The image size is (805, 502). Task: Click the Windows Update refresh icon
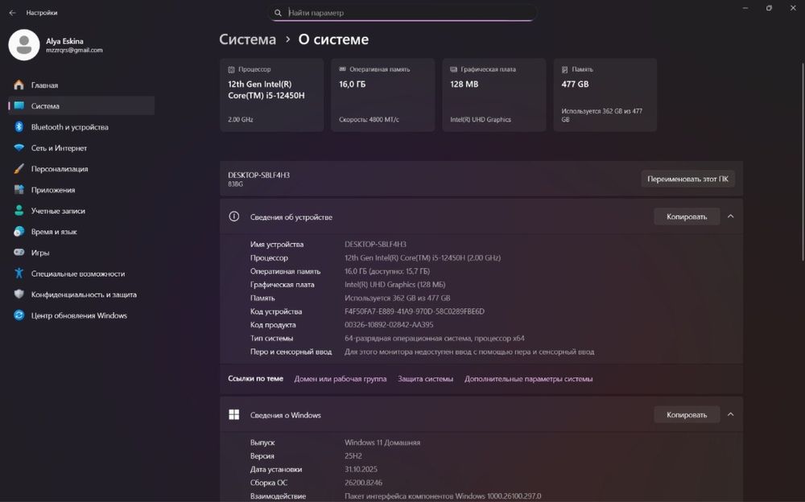click(x=19, y=315)
